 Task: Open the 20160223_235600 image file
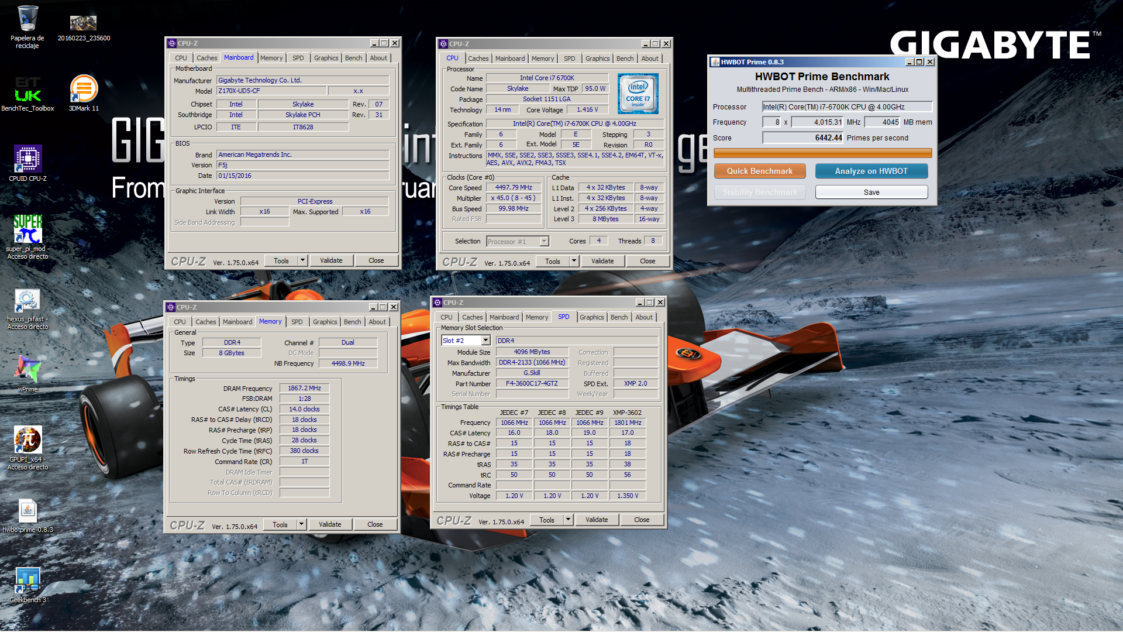pyautogui.click(x=84, y=28)
